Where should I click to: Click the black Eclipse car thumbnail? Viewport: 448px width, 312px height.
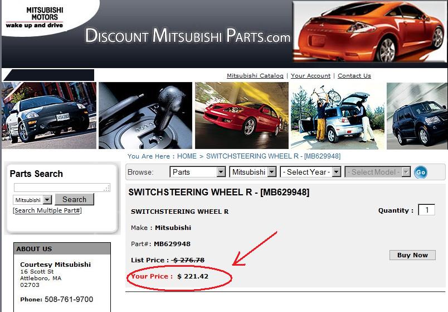pyautogui.click(x=49, y=116)
